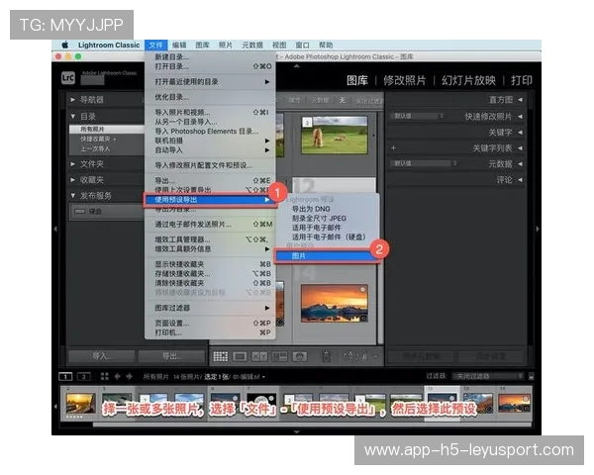Switch to XY compare view
This screenshot has width=594, height=475.
click(x=259, y=356)
